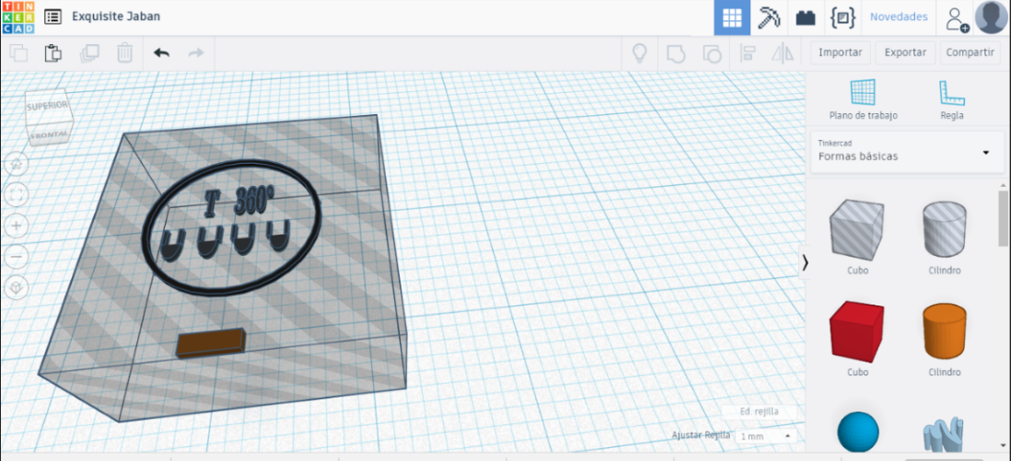1011x461 pixels.
Task: Select the blue sphere shape
Action: pos(857,432)
